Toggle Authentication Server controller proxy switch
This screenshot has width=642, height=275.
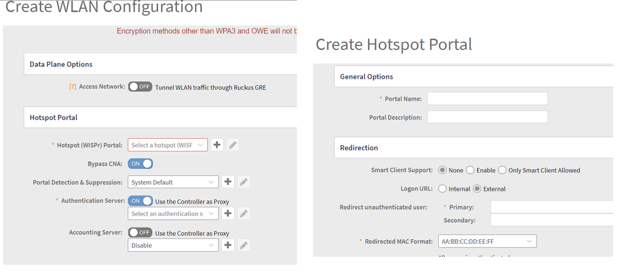140,201
